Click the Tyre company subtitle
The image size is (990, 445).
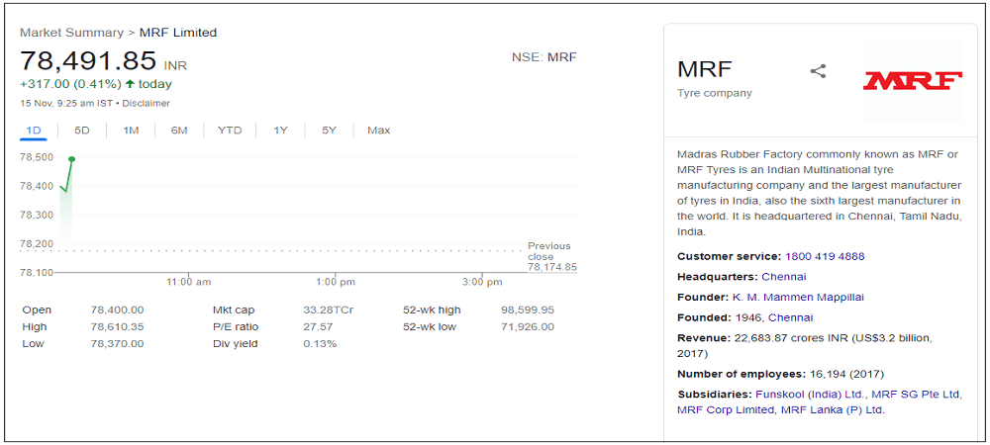tap(715, 93)
